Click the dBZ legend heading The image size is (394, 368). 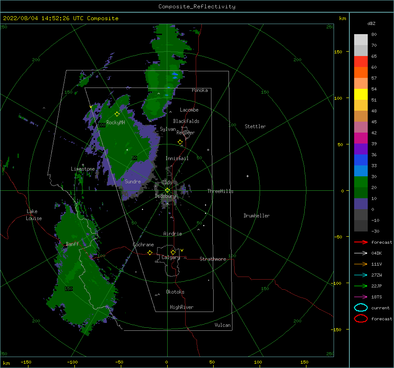pyautogui.click(x=371, y=23)
